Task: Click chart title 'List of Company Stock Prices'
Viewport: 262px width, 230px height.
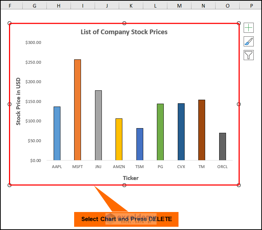Action: tap(124, 32)
